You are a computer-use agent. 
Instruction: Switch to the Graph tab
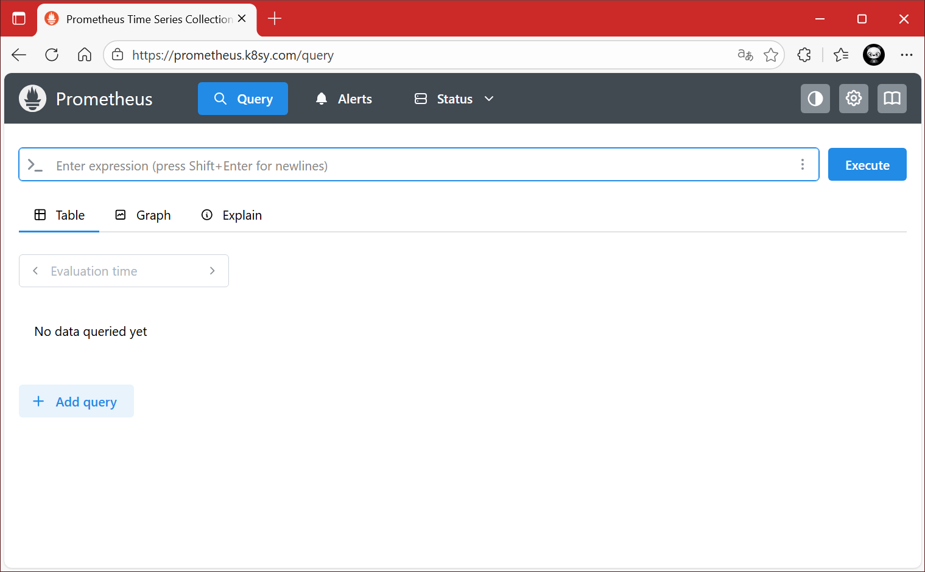tap(143, 215)
